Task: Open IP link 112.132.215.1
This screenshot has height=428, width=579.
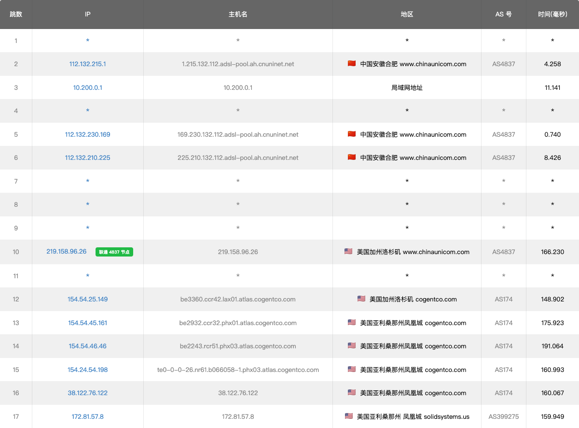Action: (88, 64)
